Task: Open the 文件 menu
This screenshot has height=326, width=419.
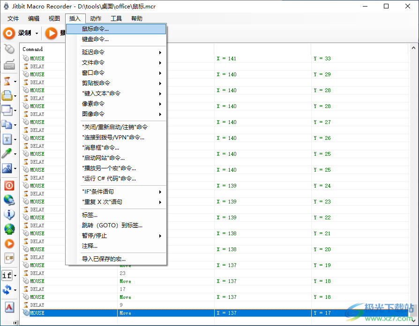Action: (13, 18)
